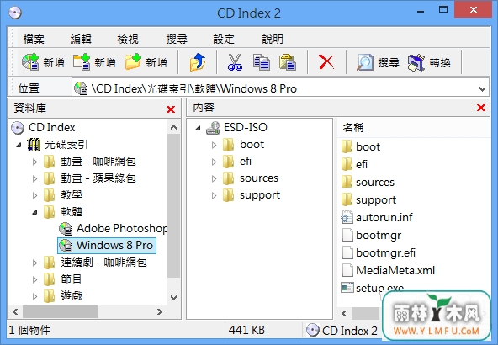Open the 編輯 menu
The width and height of the screenshot is (498, 345).
pos(81,40)
